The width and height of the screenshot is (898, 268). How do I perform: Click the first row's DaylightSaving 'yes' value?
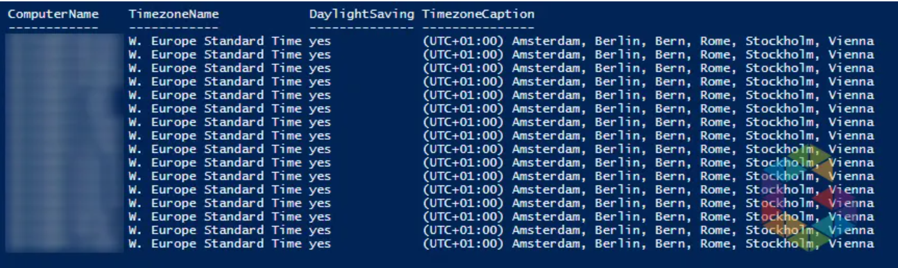[x=320, y=42]
